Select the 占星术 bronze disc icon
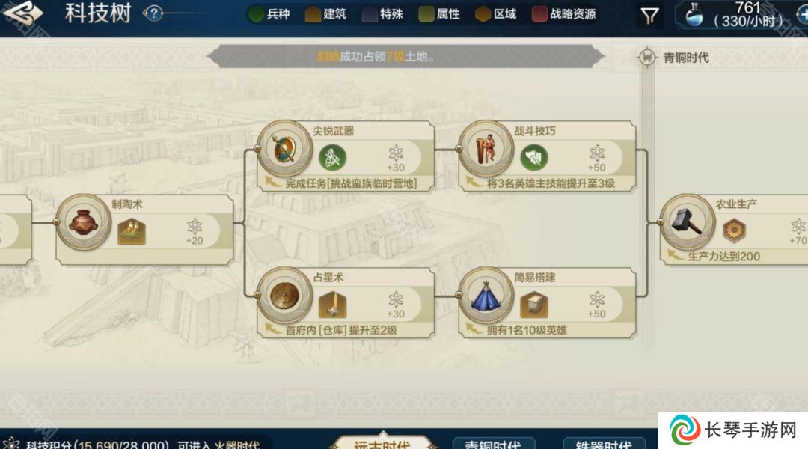The height and width of the screenshot is (449, 808). pyautogui.click(x=285, y=296)
